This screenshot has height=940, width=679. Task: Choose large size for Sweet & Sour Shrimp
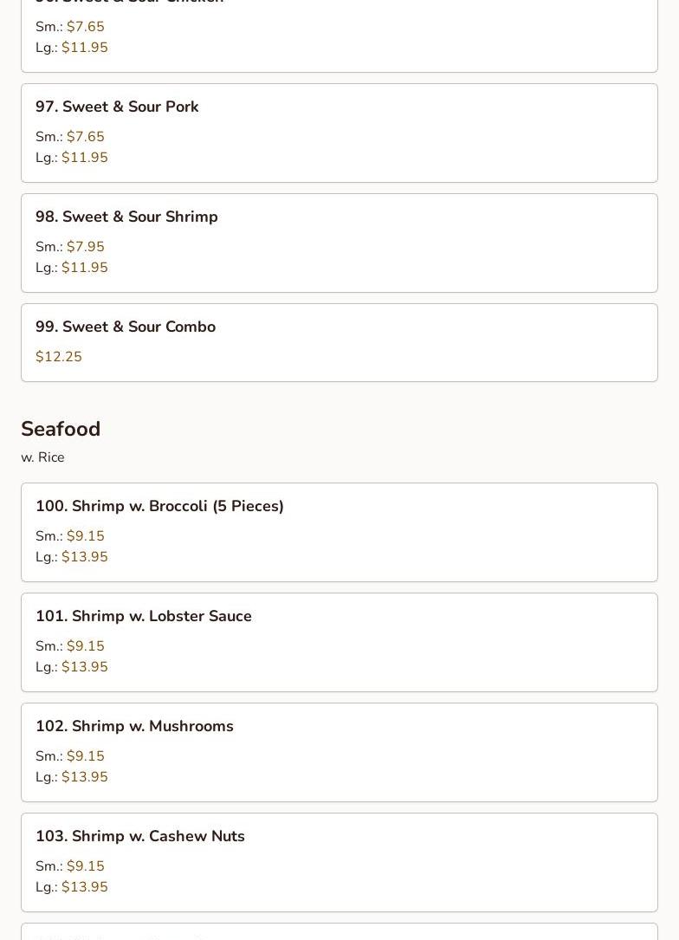[x=84, y=268]
